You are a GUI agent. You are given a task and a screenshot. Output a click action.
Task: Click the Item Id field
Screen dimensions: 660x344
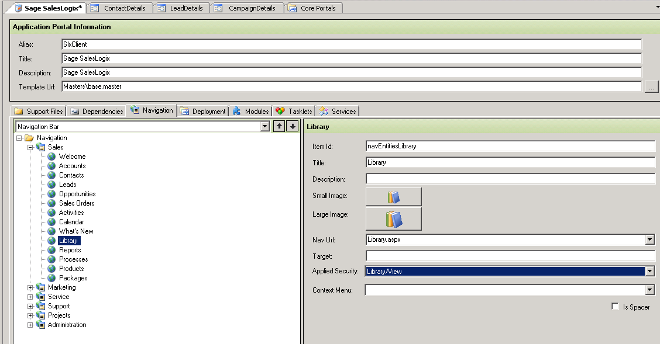tap(511, 146)
